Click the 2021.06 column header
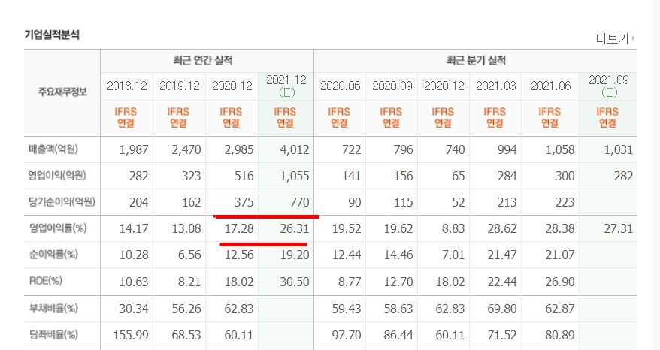The width and height of the screenshot is (660, 350). click(550, 86)
